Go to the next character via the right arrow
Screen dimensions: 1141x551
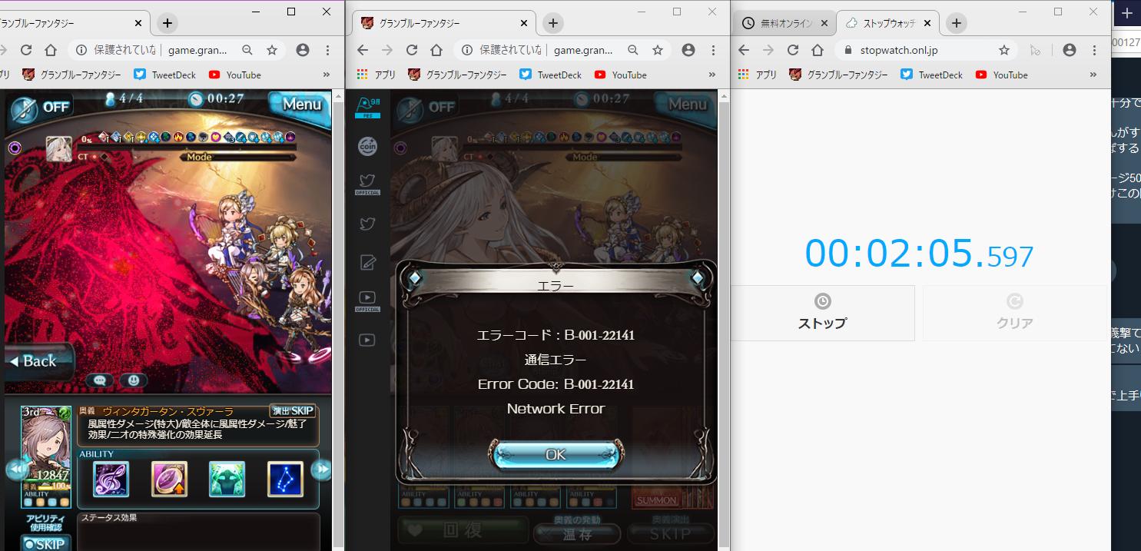(322, 469)
